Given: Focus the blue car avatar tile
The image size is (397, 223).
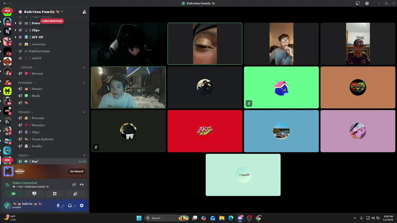Looking at the screenshot, I should [281, 131].
